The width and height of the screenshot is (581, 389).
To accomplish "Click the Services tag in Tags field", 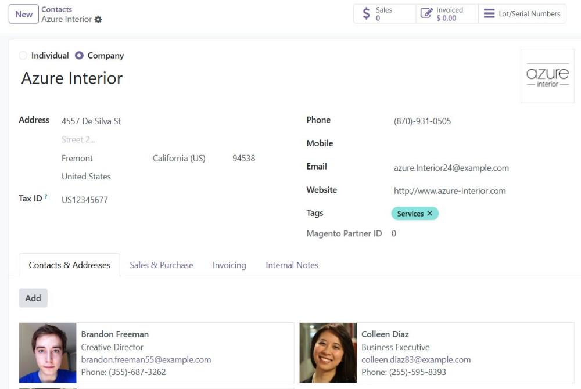I will point(410,214).
